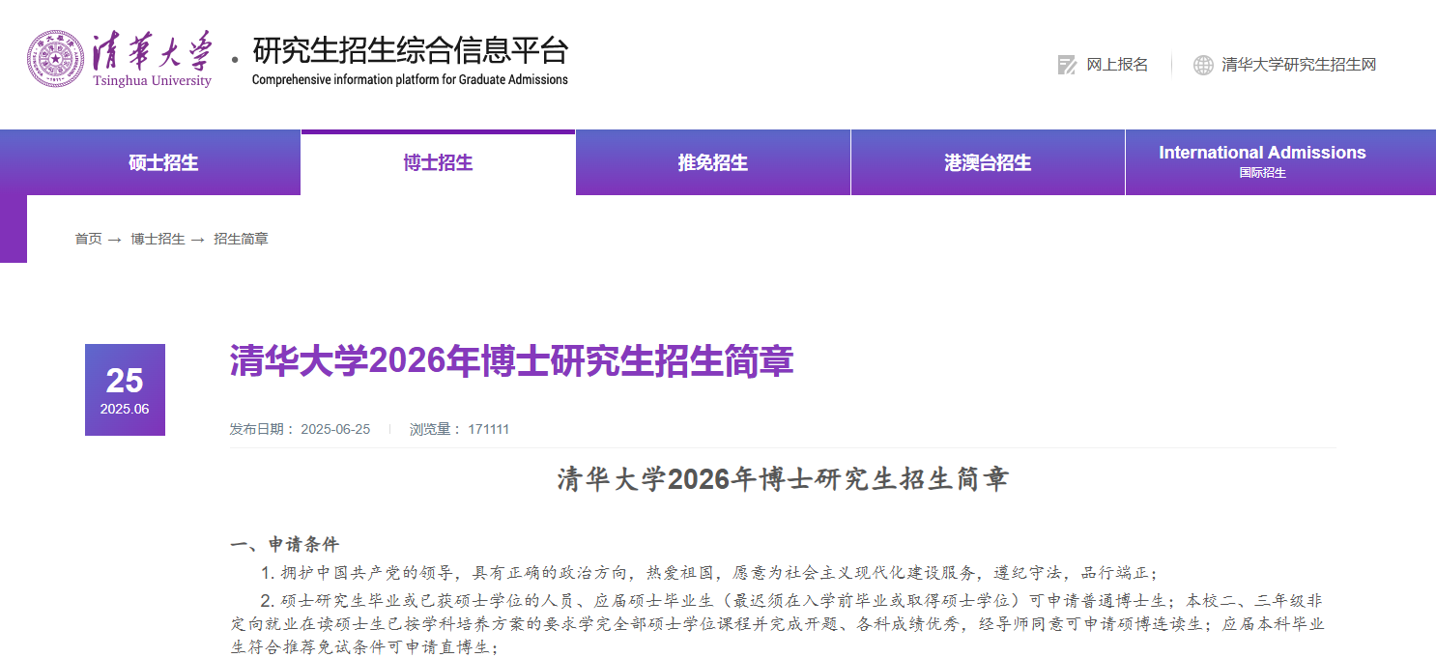Click paragraph 1 starting with 拥护中国共产党的领导
Screen dimensions: 1436x658
tap(709, 572)
